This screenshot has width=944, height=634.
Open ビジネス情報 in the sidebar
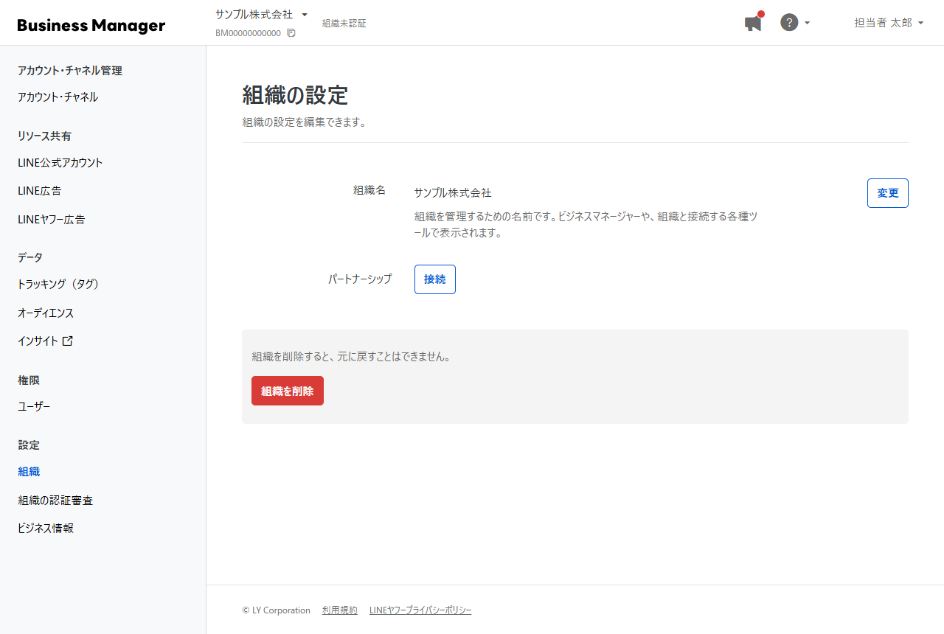(x=46, y=529)
